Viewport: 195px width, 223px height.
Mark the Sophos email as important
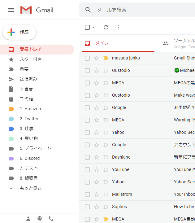pyautogui.click(x=106, y=207)
